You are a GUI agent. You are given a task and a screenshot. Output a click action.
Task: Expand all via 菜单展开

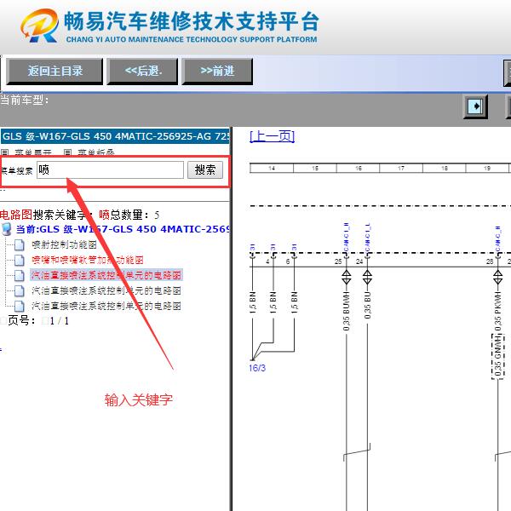point(33,152)
